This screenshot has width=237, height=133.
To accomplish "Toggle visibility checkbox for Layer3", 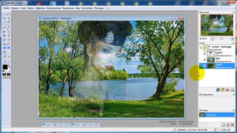I will pos(204,66).
